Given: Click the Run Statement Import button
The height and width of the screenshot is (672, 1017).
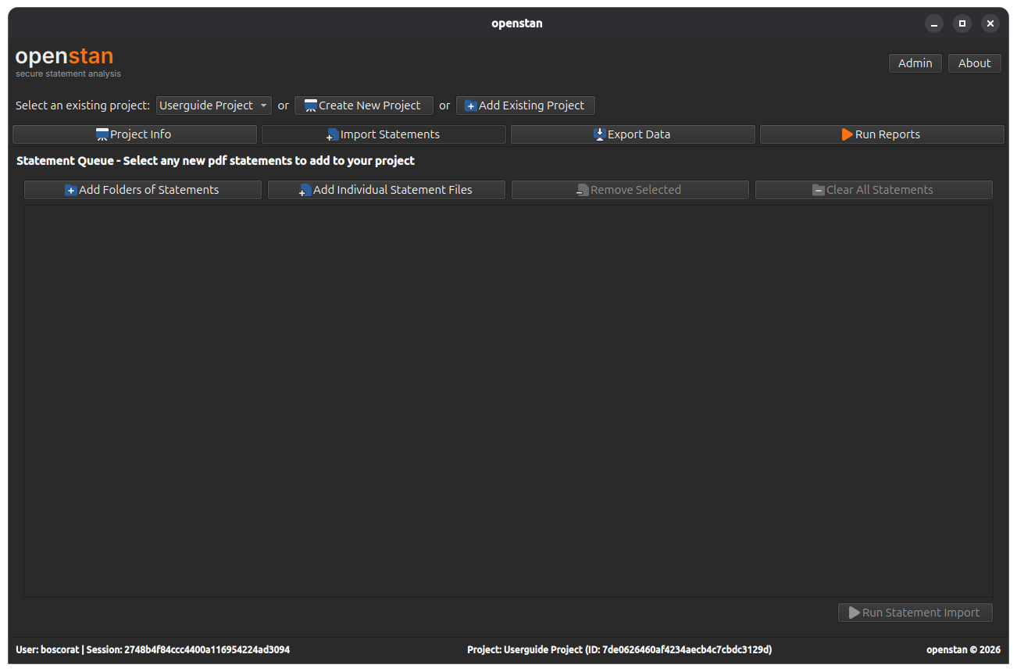Looking at the screenshot, I should 915,613.
